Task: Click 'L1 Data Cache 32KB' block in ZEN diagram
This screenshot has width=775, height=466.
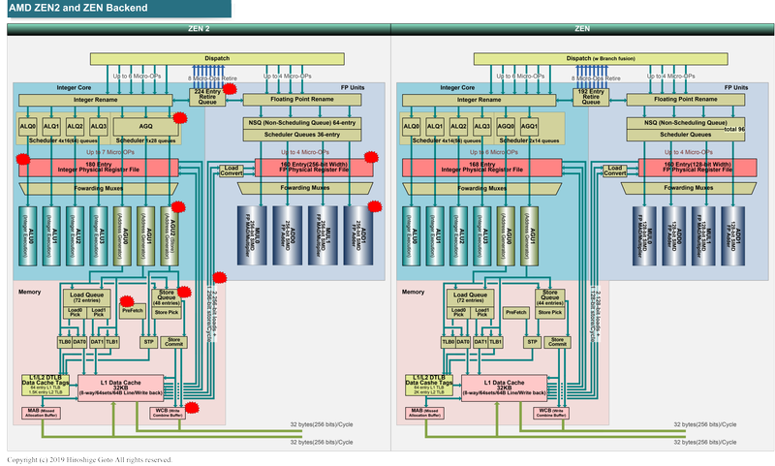Action: click(x=504, y=388)
